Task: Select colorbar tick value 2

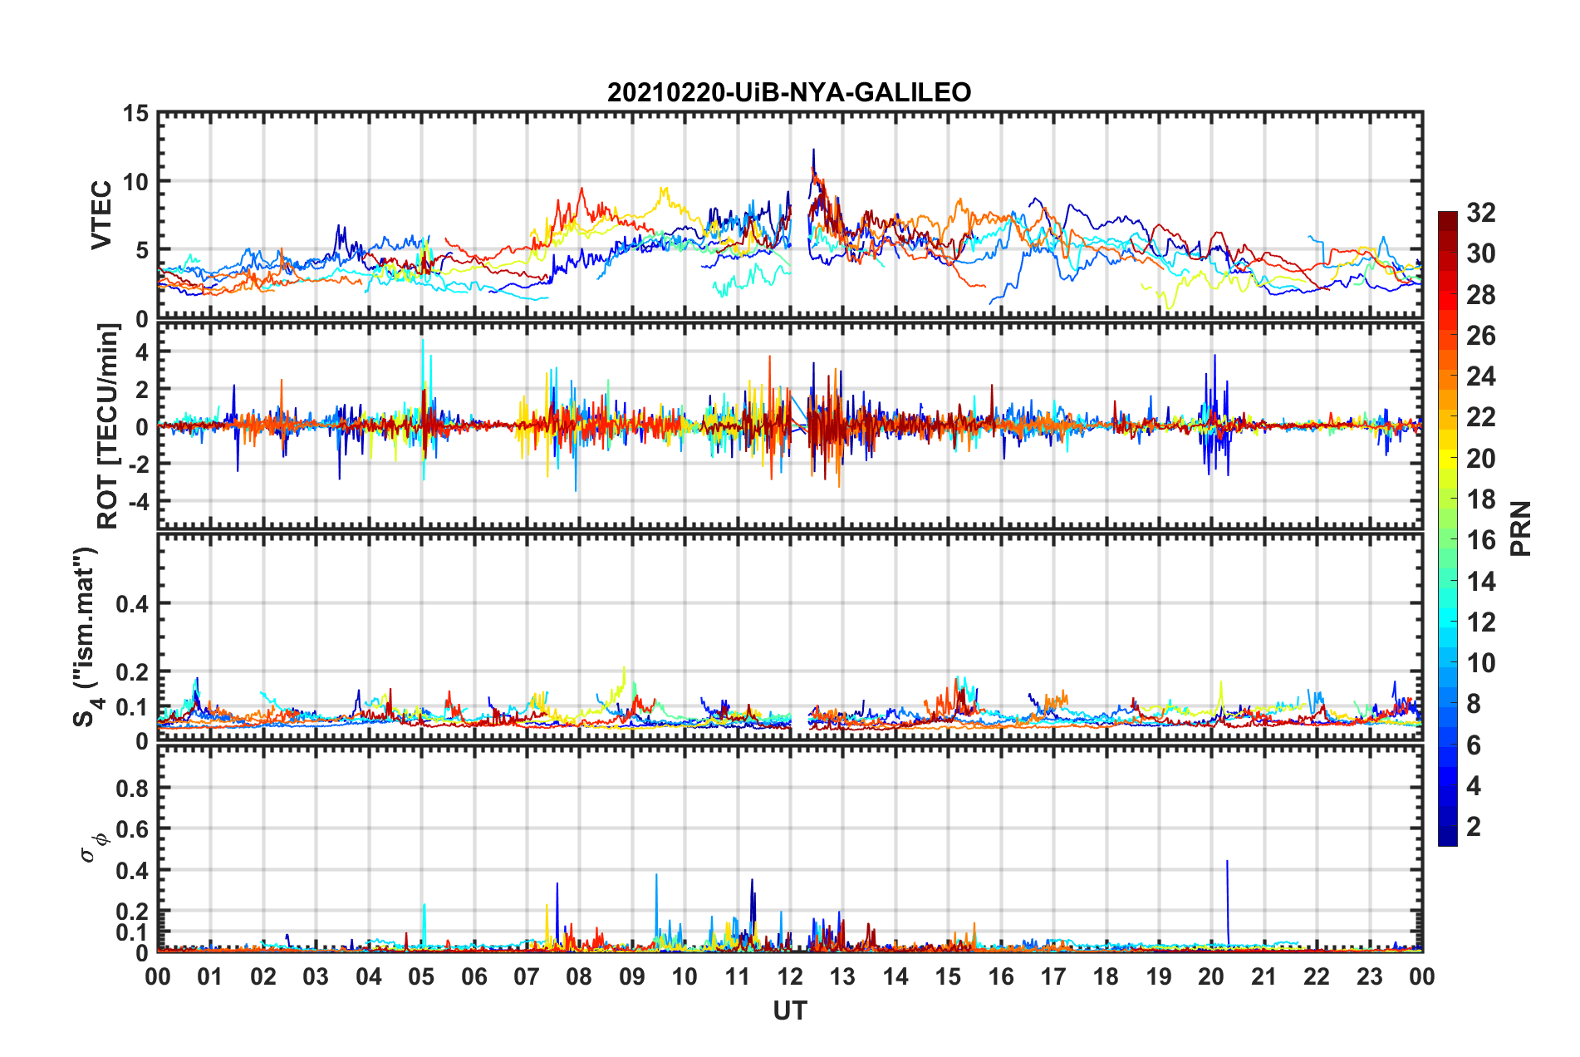Action: coord(1474,827)
